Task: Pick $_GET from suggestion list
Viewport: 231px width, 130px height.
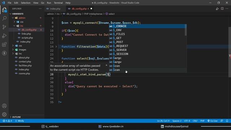Action: pyautogui.click(x=148, y=38)
